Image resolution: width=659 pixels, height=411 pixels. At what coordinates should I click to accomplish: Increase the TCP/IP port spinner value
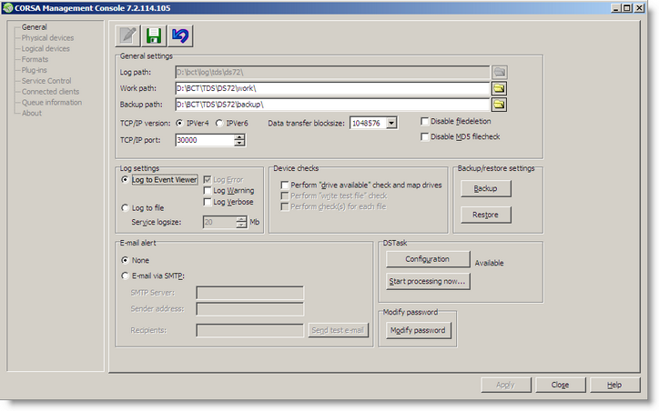click(239, 137)
